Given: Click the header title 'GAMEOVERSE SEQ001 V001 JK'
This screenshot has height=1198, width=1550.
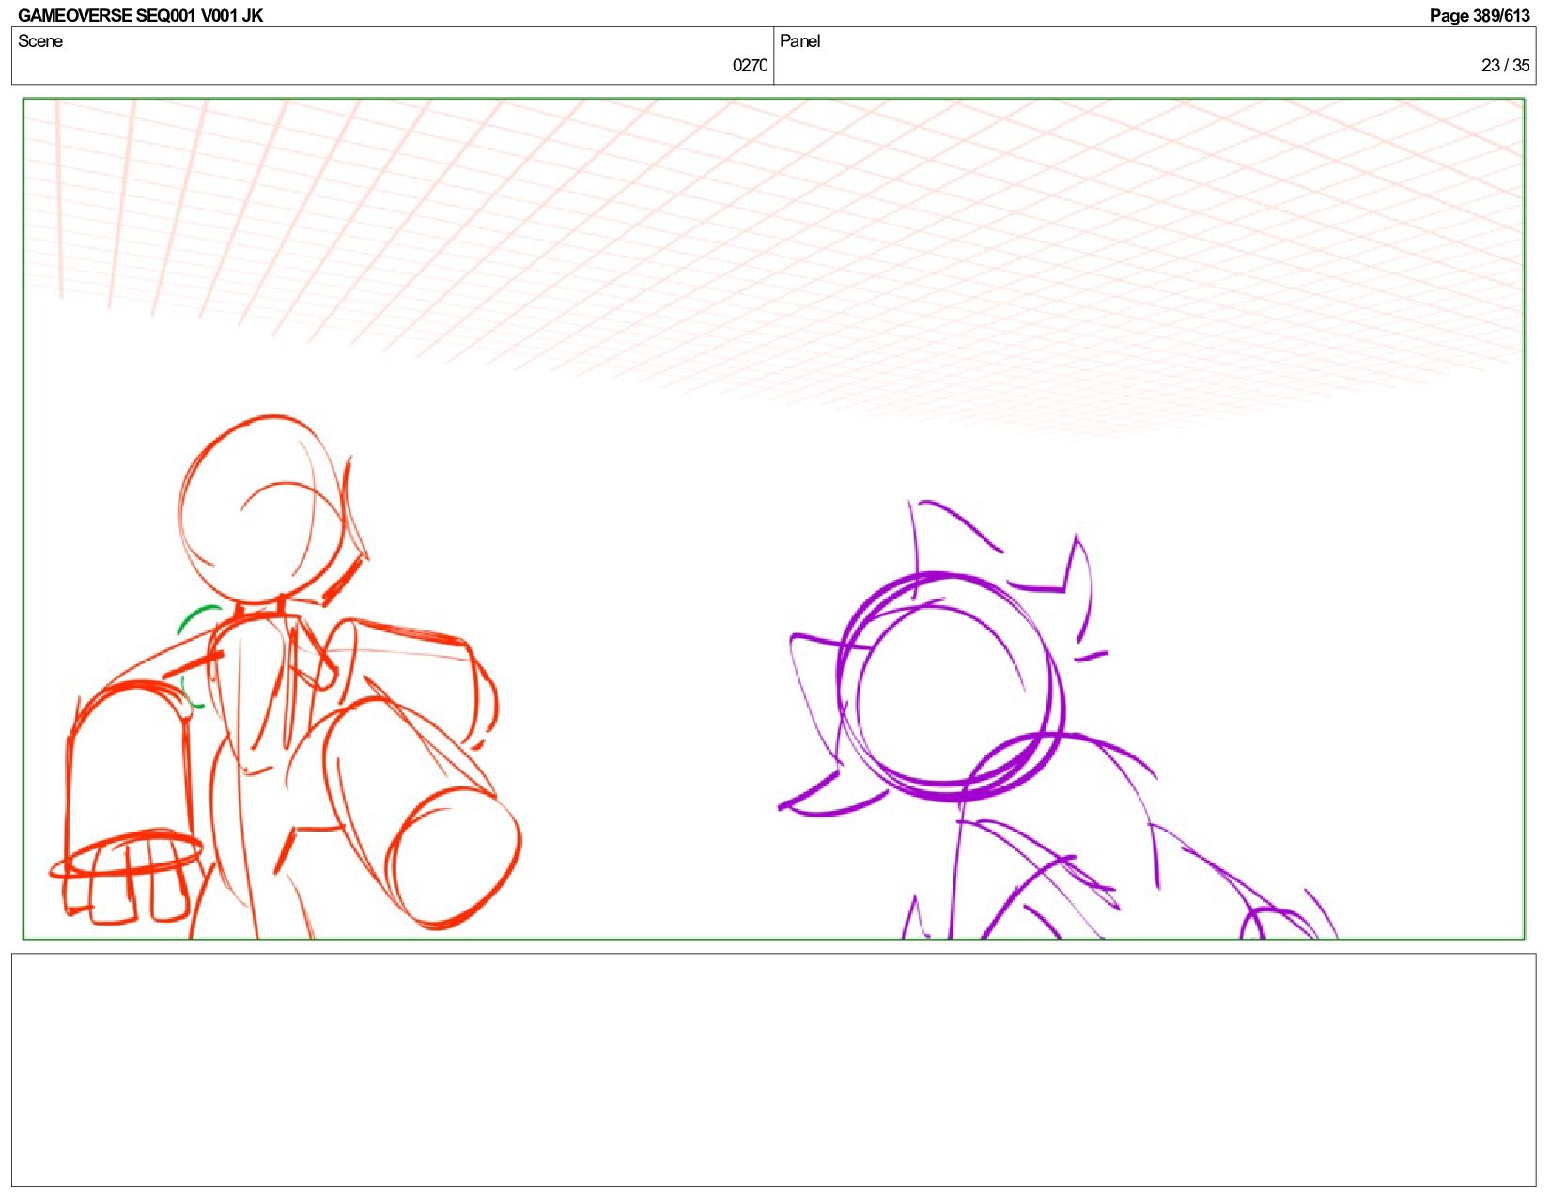Looking at the screenshot, I should click(140, 15).
